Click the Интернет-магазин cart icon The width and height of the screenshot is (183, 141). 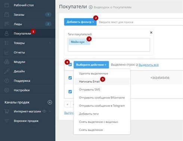point(7,111)
